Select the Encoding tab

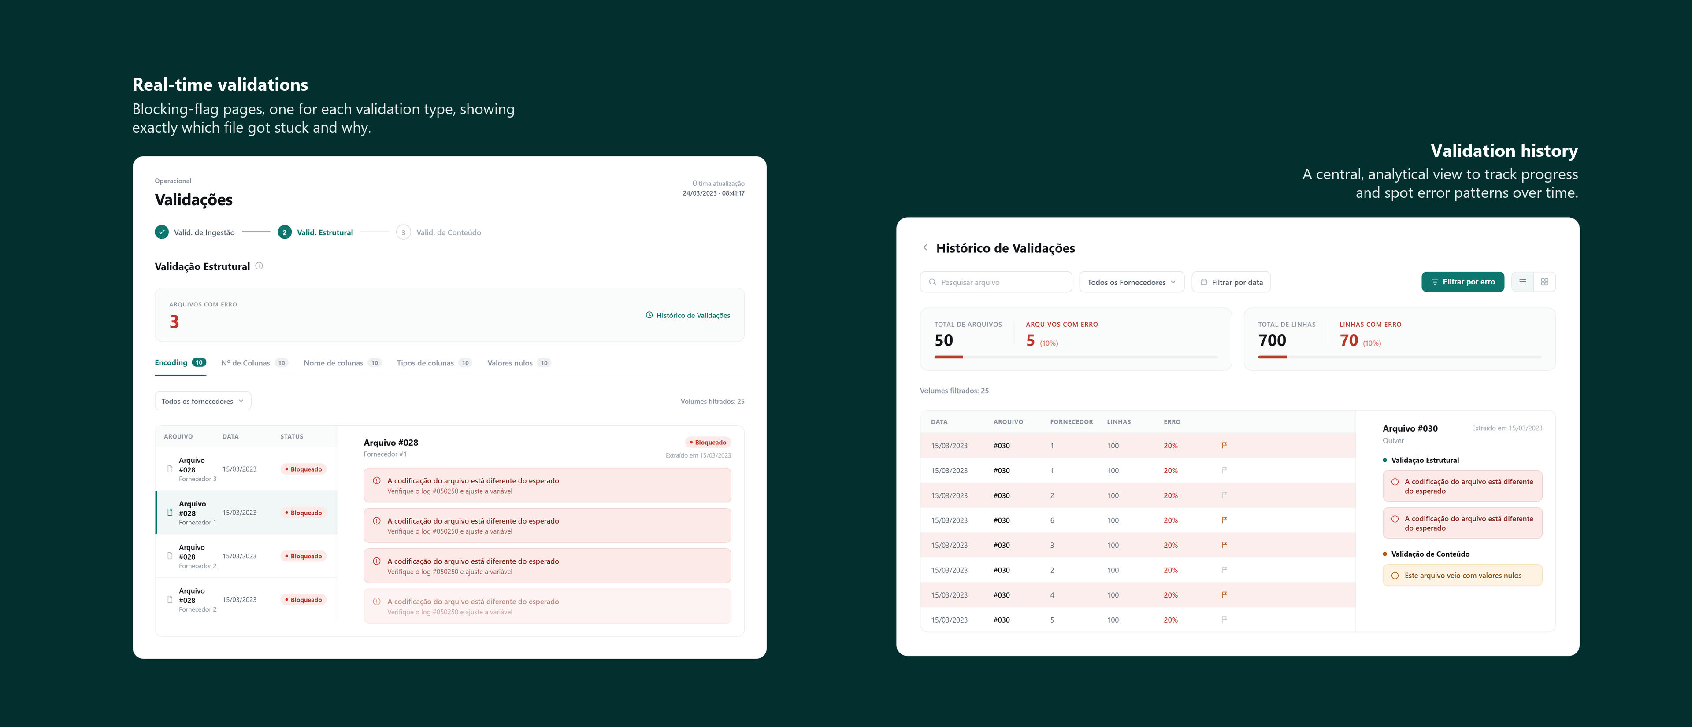180,363
